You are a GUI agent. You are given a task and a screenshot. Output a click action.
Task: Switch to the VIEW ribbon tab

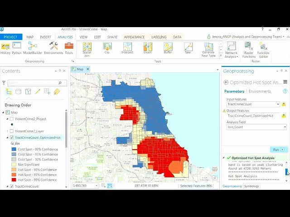pos(83,37)
